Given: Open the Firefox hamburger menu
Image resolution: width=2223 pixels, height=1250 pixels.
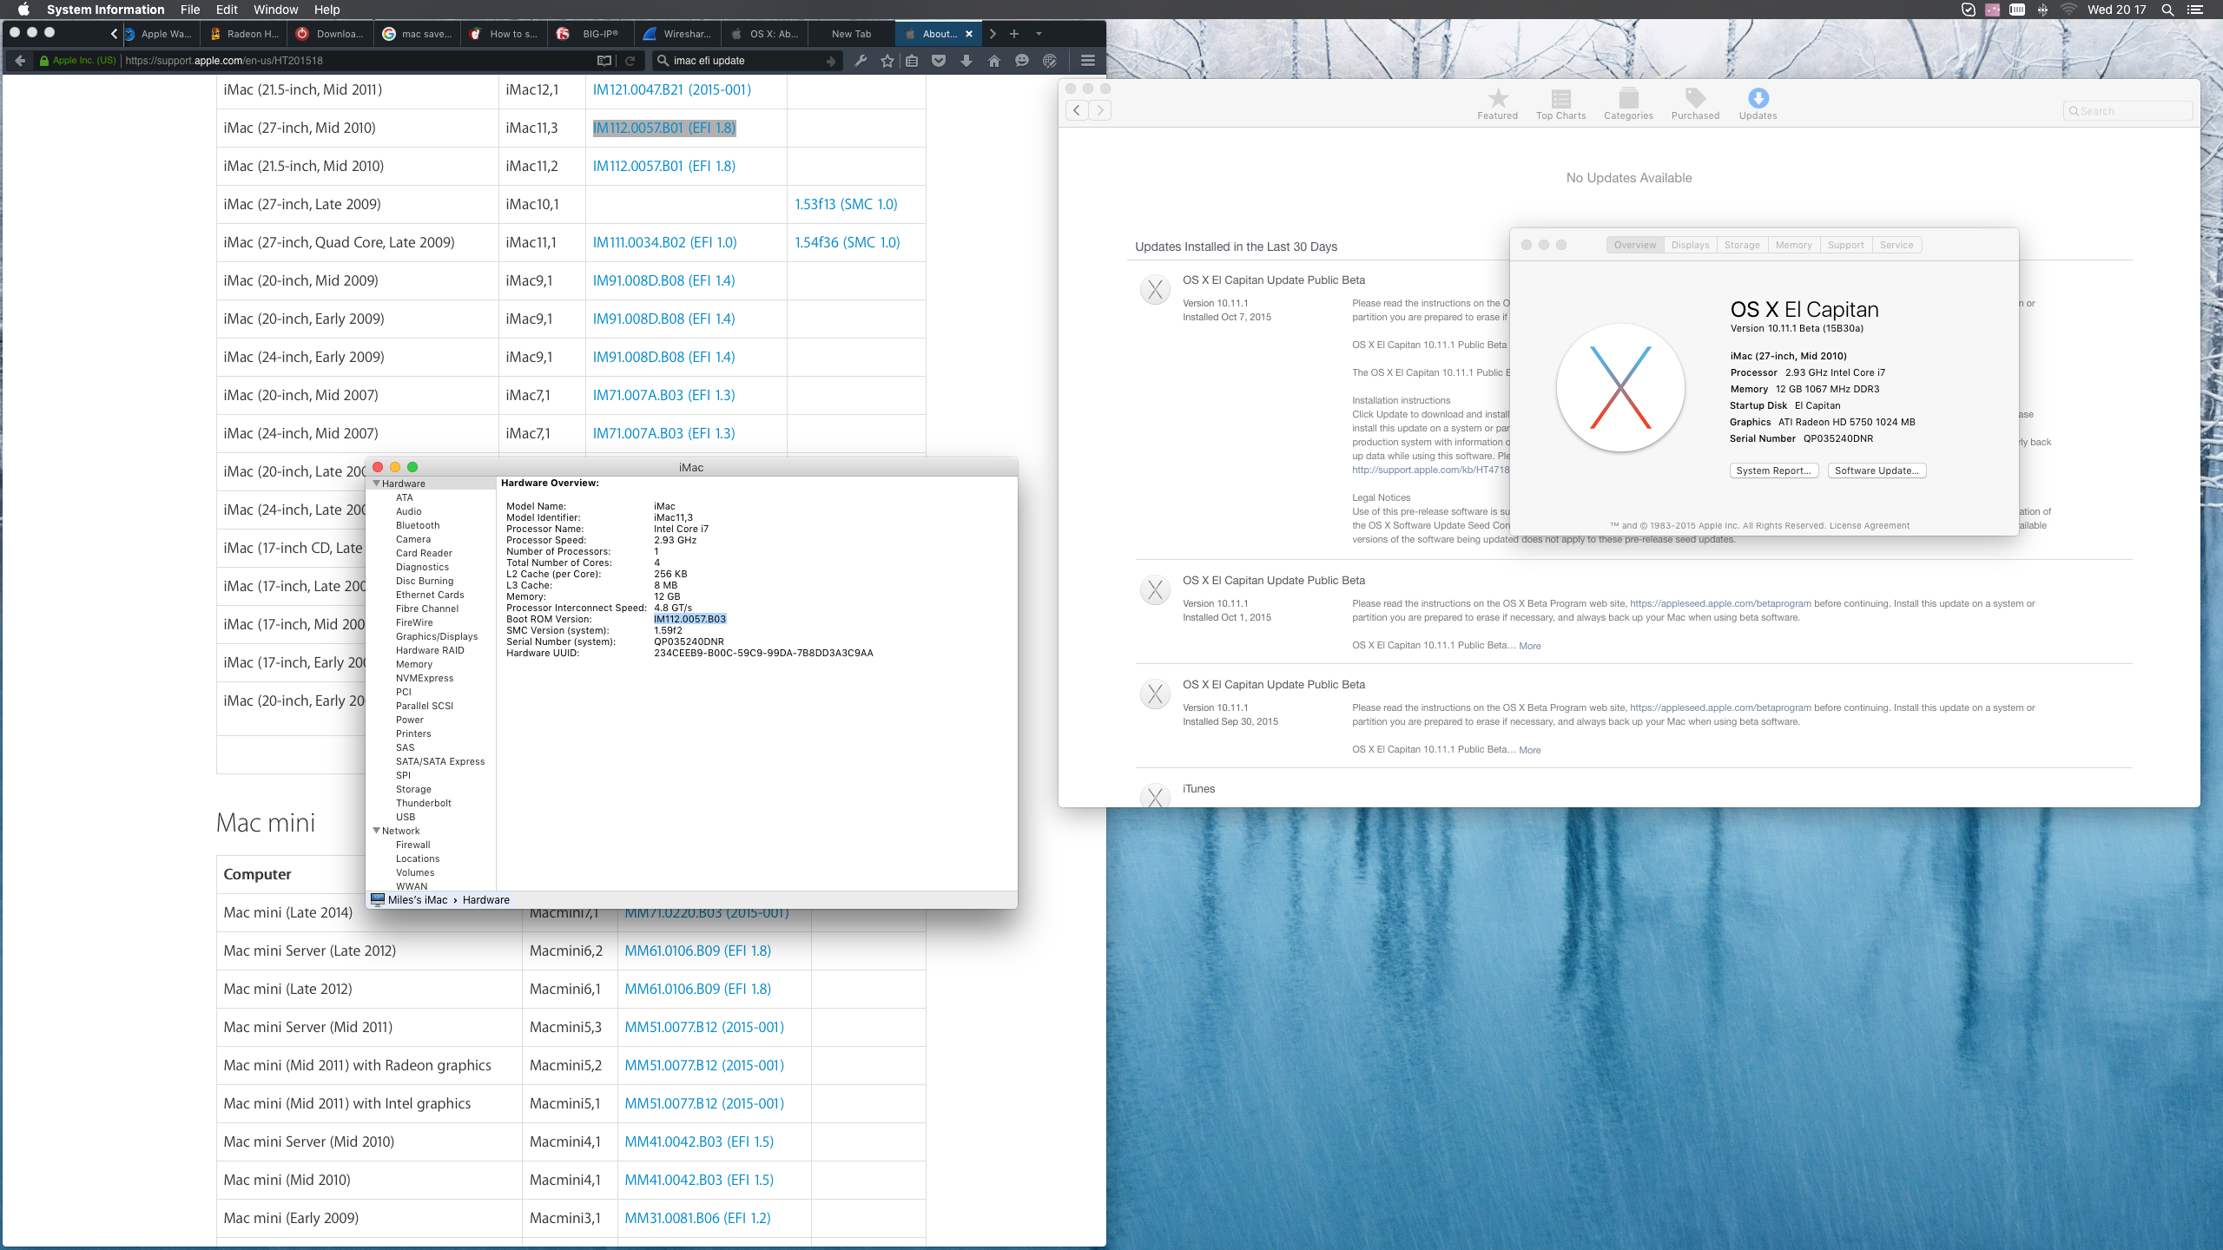Looking at the screenshot, I should (x=1087, y=61).
